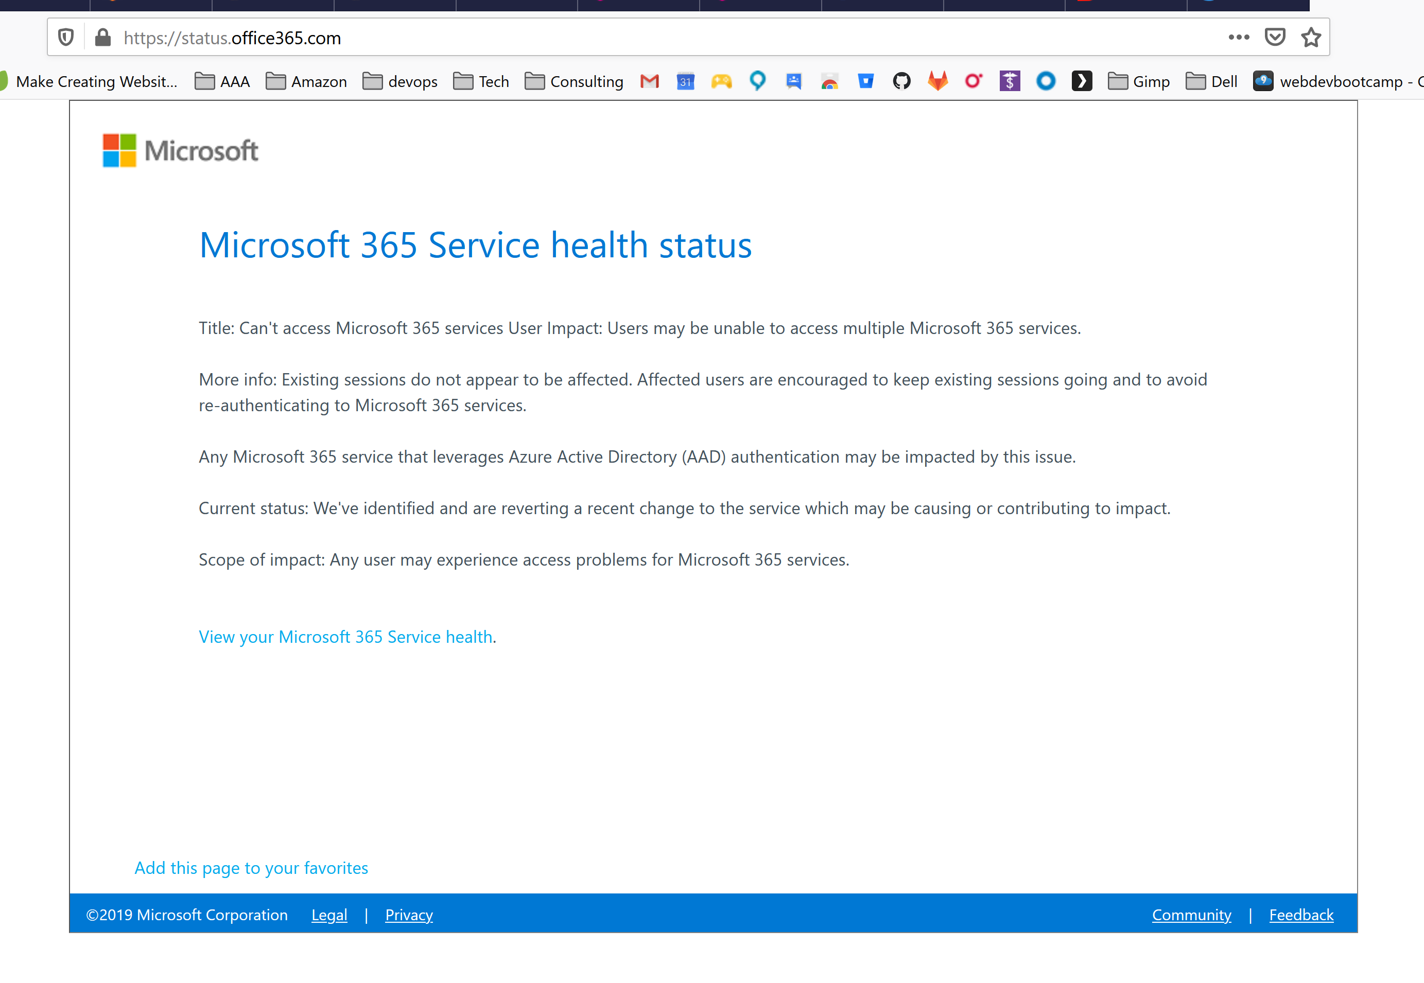Follow View your Microsoft 365 Service health link

pos(345,636)
